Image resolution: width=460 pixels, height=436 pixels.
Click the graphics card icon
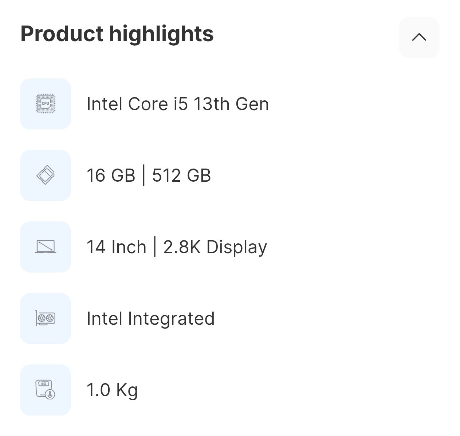tap(46, 318)
